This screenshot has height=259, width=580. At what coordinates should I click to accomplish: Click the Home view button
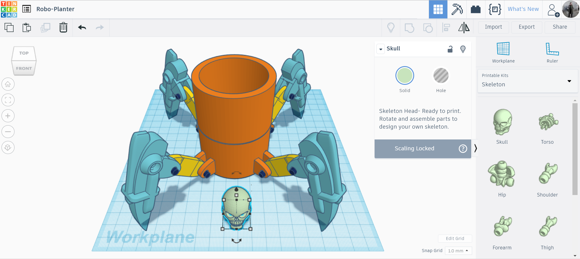point(8,84)
